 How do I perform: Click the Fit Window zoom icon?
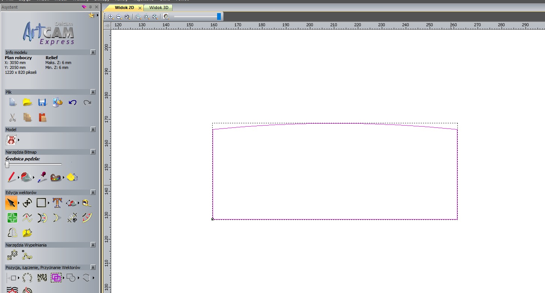[155, 16]
